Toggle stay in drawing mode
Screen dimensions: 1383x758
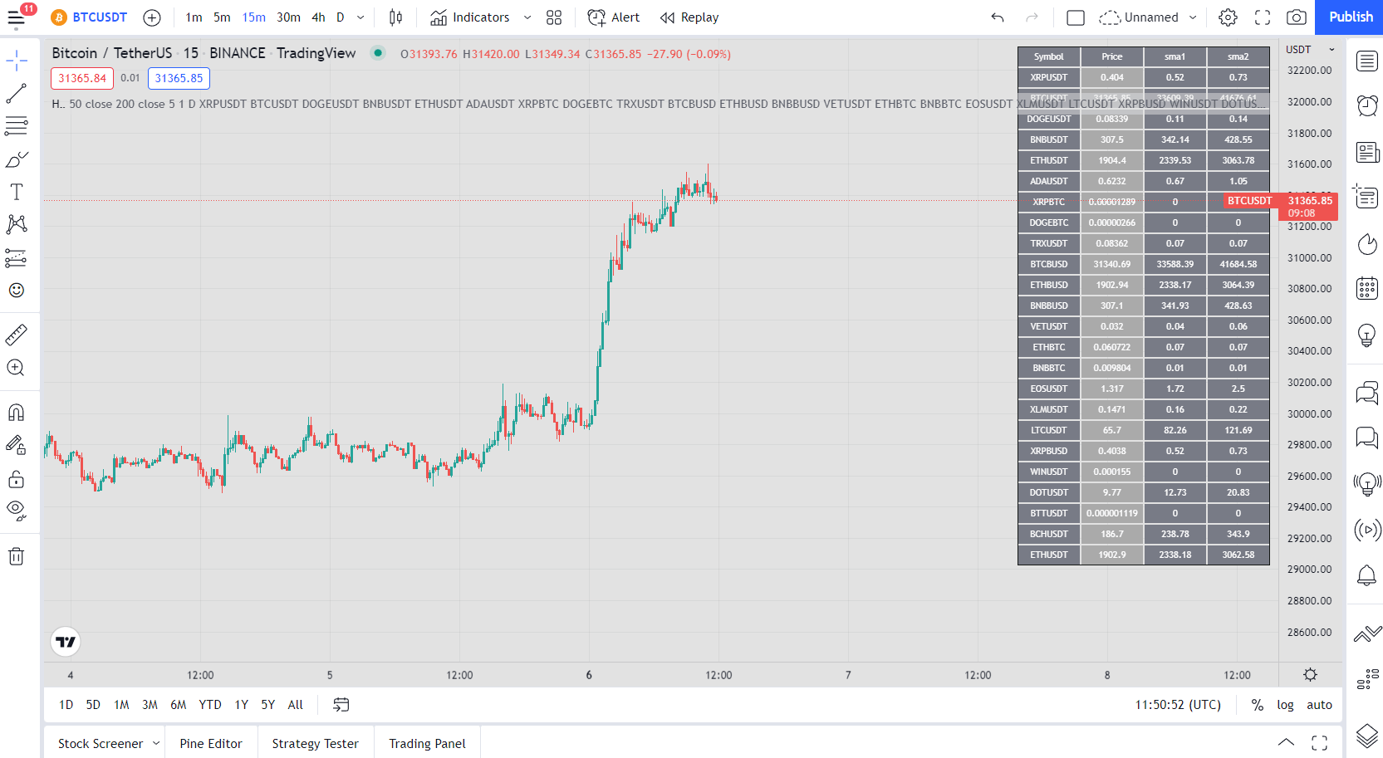17,445
